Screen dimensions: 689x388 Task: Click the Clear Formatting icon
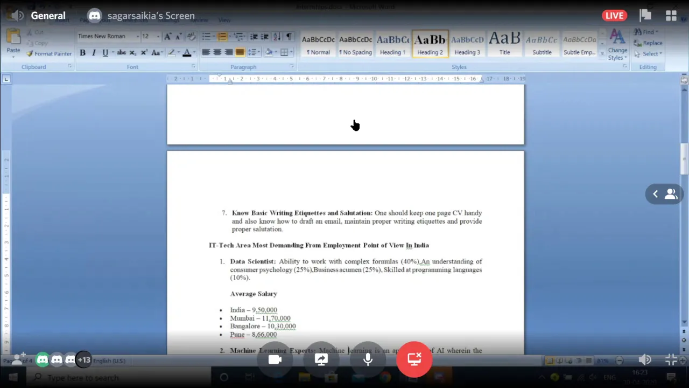coord(191,36)
